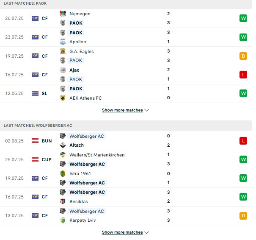The height and width of the screenshot is (240, 256).
Task: Click the chevron beside the bottom Show more matches
Action: (146, 232)
